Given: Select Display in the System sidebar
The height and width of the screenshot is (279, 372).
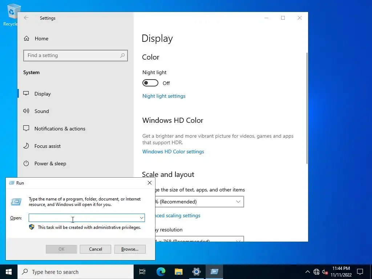Looking at the screenshot, I should click(x=76, y=94).
